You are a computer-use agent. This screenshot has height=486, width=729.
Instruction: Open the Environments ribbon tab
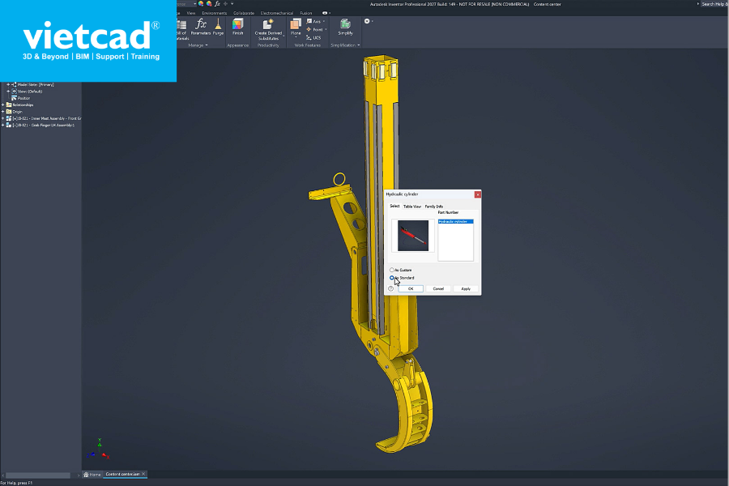click(x=215, y=13)
